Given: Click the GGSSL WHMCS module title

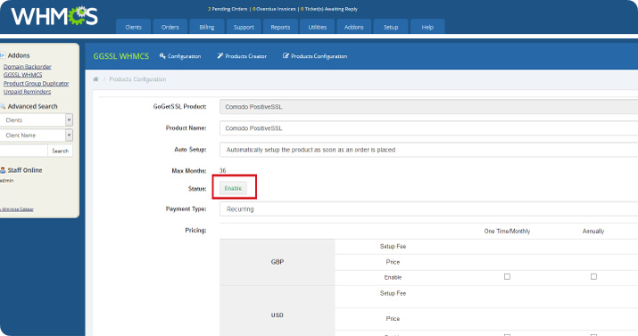Looking at the screenshot, I should tap(121, 56).
